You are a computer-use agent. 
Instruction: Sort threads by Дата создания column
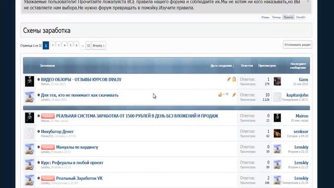pos(222,66)
